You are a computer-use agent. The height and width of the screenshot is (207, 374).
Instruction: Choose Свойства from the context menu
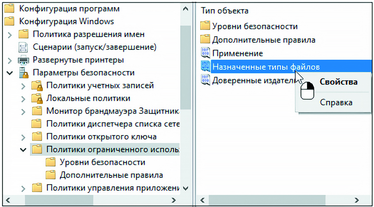tap(338, 82)
